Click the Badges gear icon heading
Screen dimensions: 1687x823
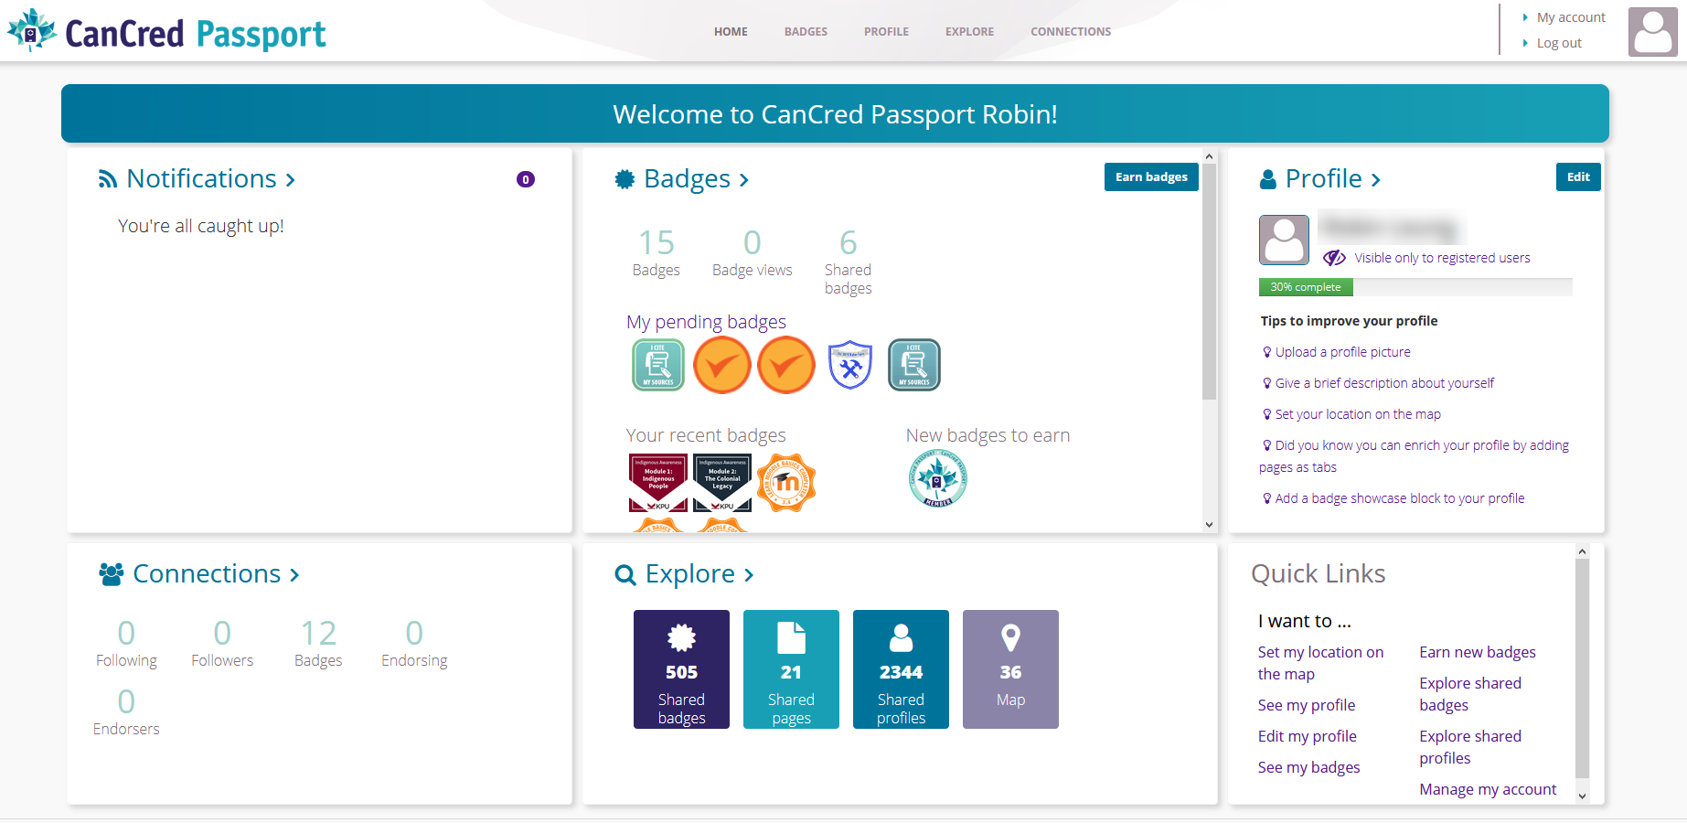(625, 179)
